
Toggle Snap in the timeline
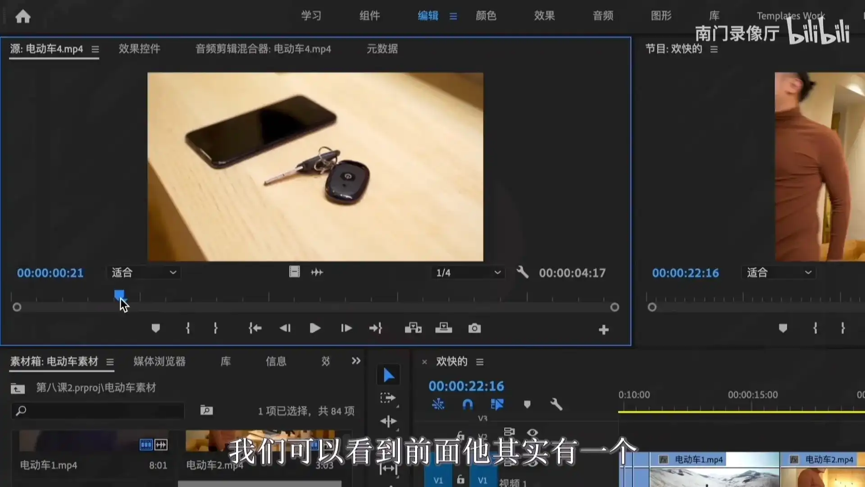[x=468, y=404]
